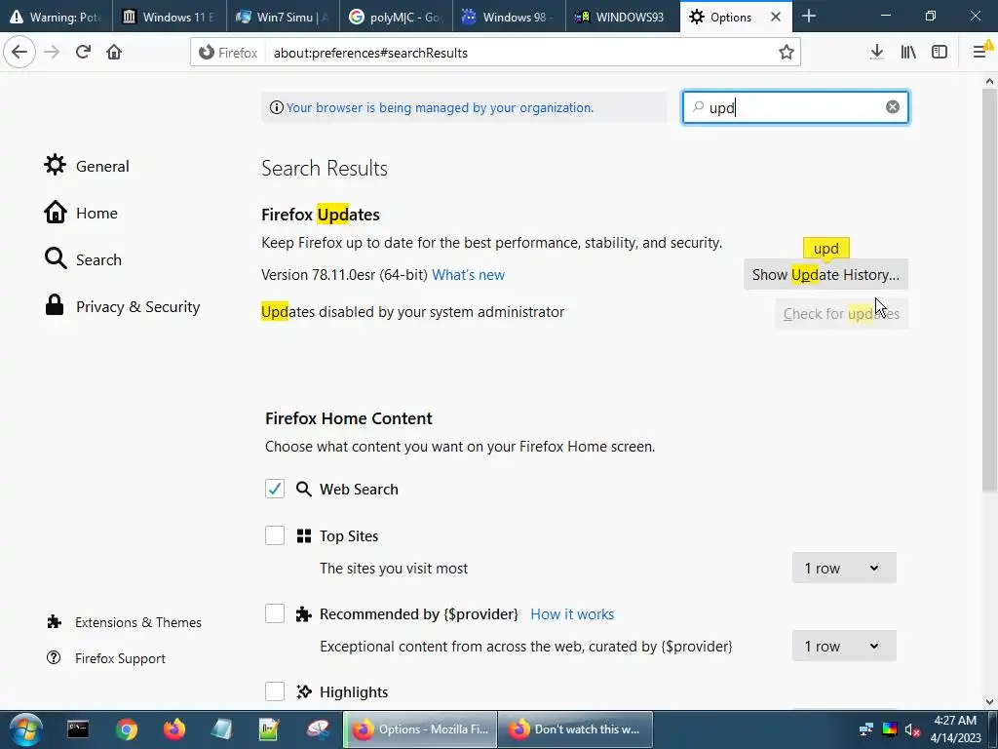
Task: Click the vertical scrollbar thumb
Action: (x=989, y=290)
